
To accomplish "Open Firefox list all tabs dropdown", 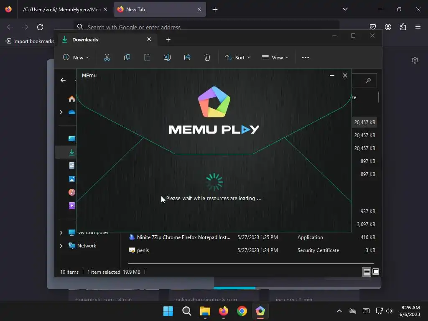I will pyautogui.click(x=345, y=9).
